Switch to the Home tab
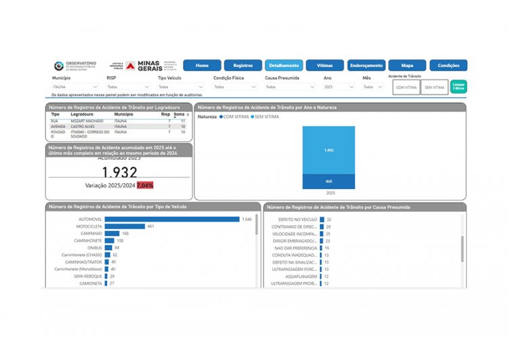 tap(202, 66)
